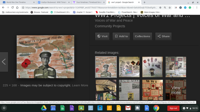Screen dimensions: 200x112
Task: Click the Grammarly extension icon
Action: click(190, 7)
